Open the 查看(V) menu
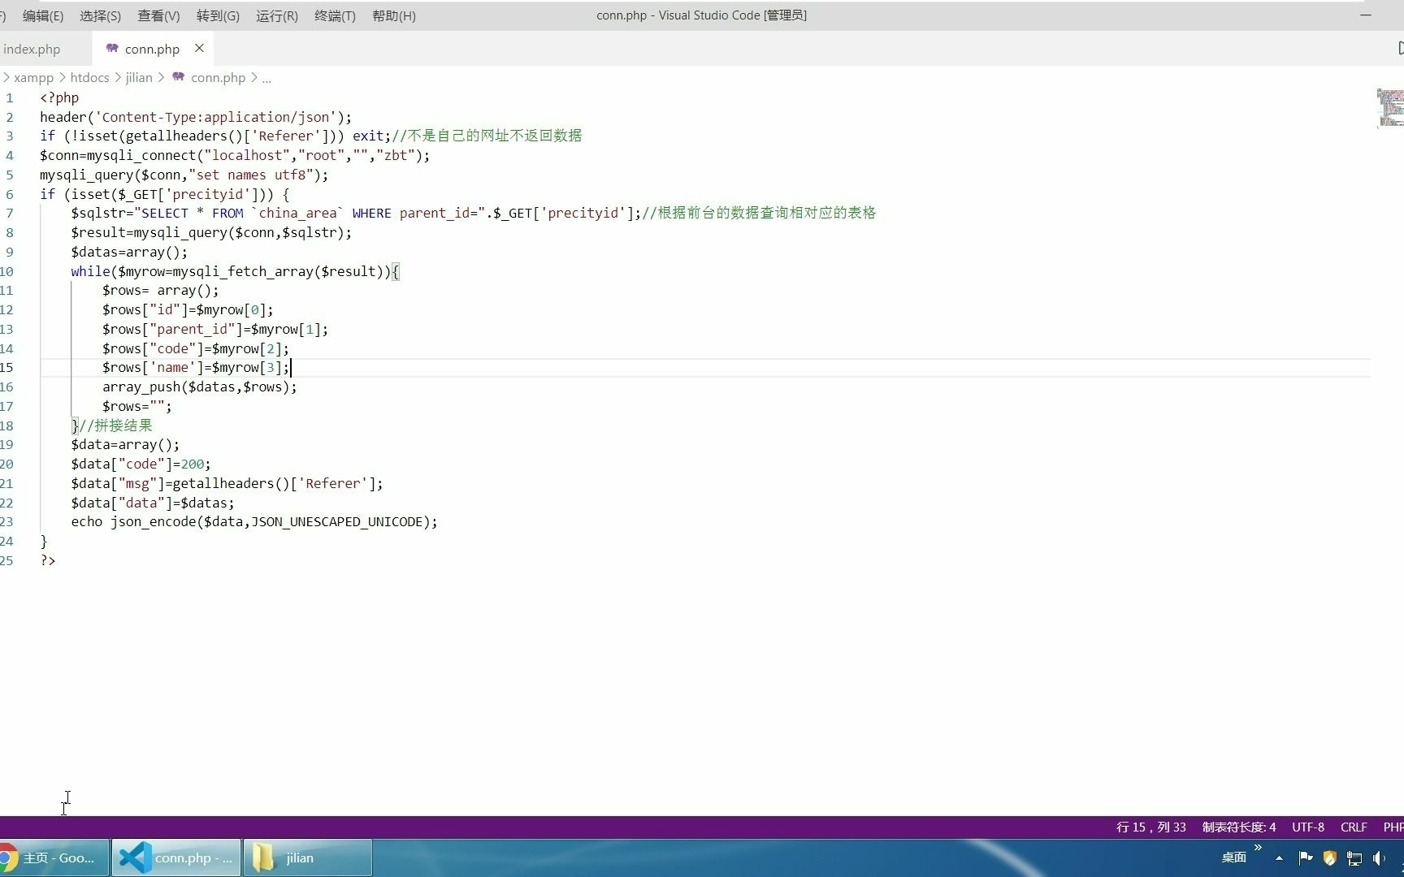Image resolution: width=1404 pixels, height=877 pixels. pos(158,15)
